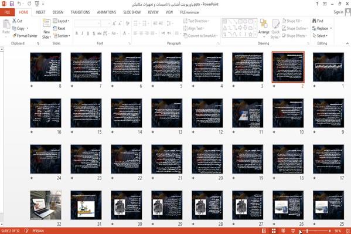This screenshot has height=234, width=351.
Task: Select slide thumbnail number 32 with laptop photo
Action: pos(46,205)
